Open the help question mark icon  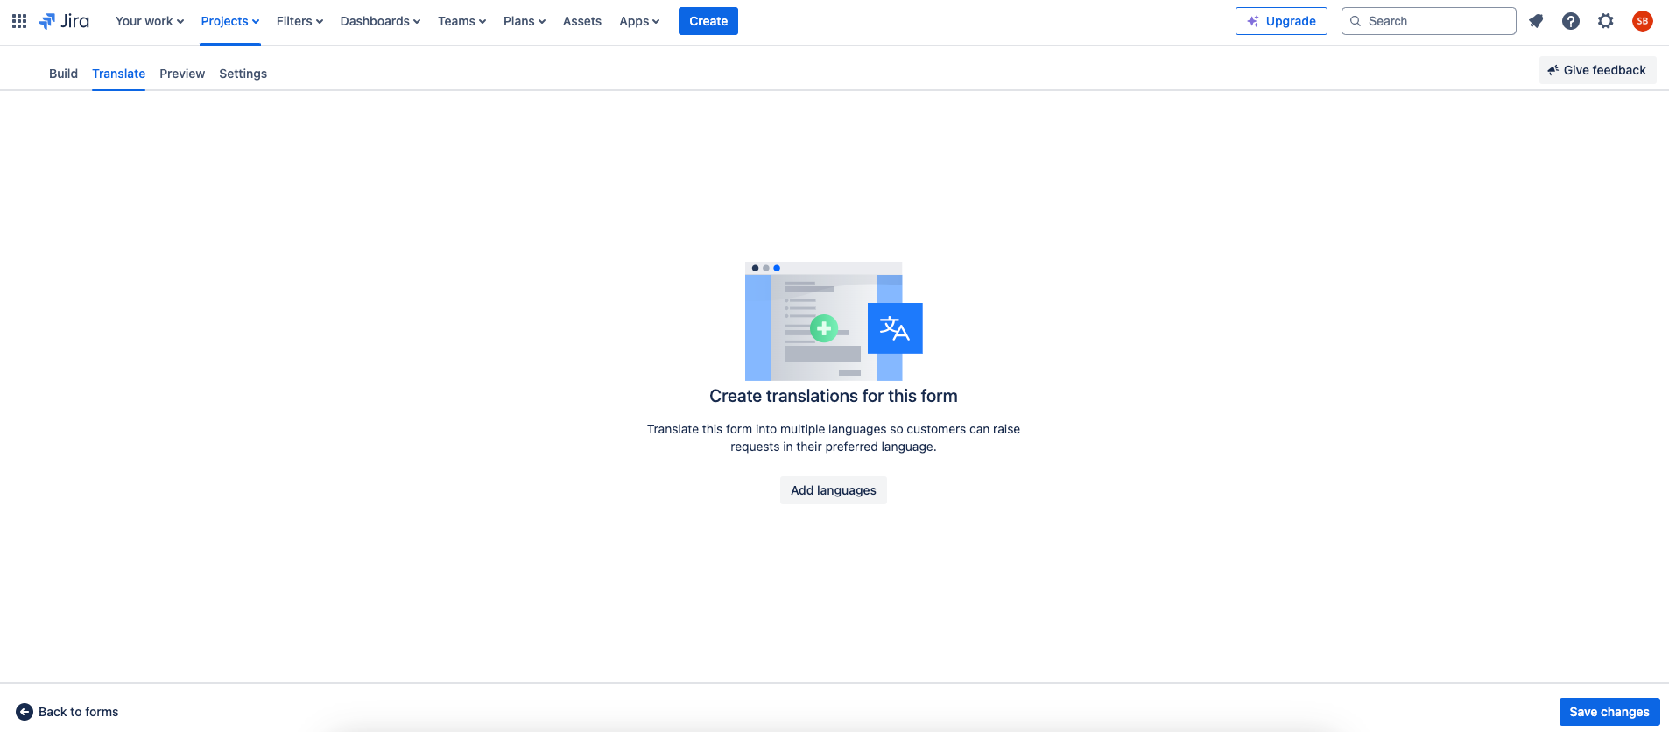pyautogui.click(x=1571, y=21)
